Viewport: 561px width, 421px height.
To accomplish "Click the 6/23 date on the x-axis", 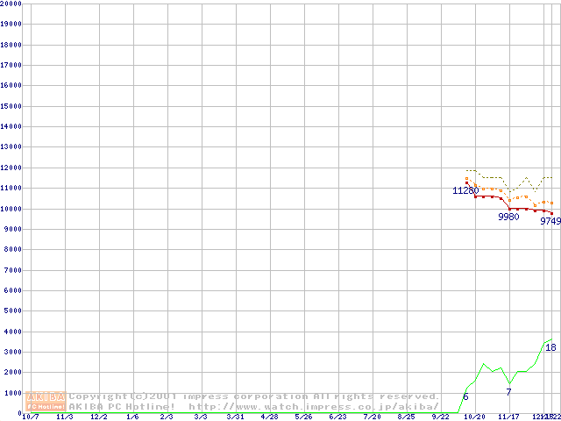I will click(337, 417).
